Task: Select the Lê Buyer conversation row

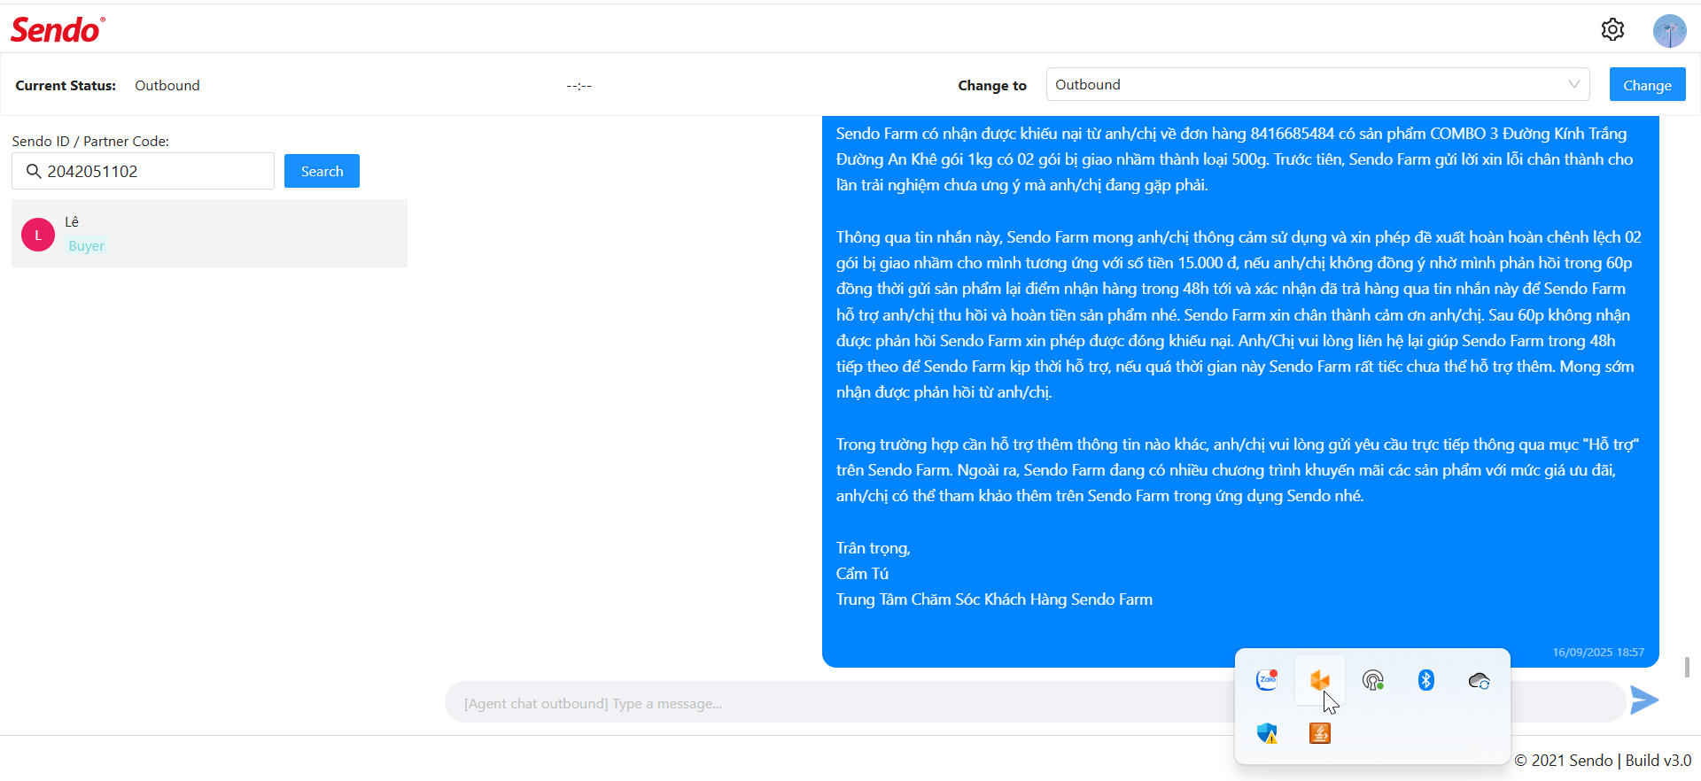Action: coord(209,233)
